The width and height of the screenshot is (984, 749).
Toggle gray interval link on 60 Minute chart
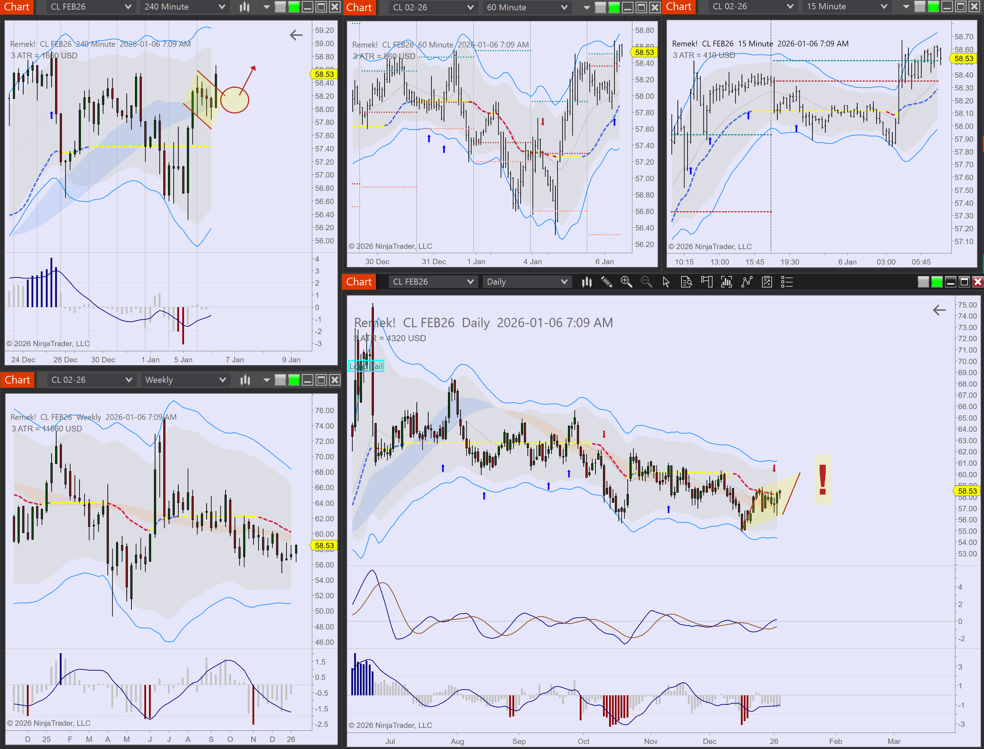click(x=600, y=7)
